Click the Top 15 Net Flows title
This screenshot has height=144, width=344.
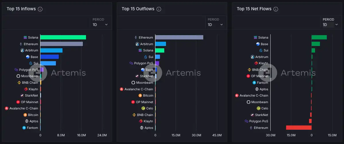254,9
